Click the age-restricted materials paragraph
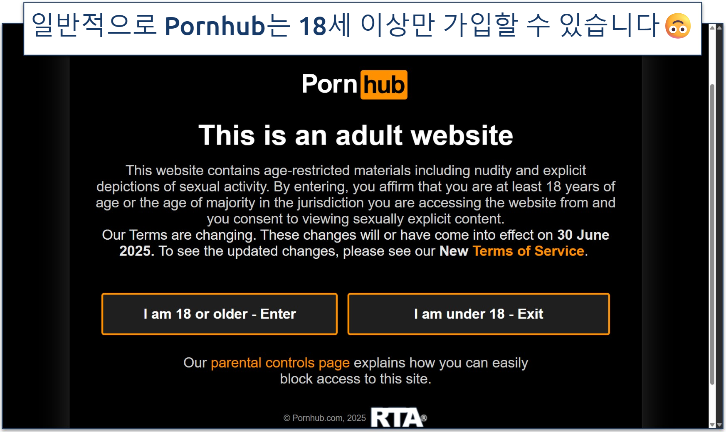Image resolution: width=726 pixels, height=432 pixels. [356, 194]
